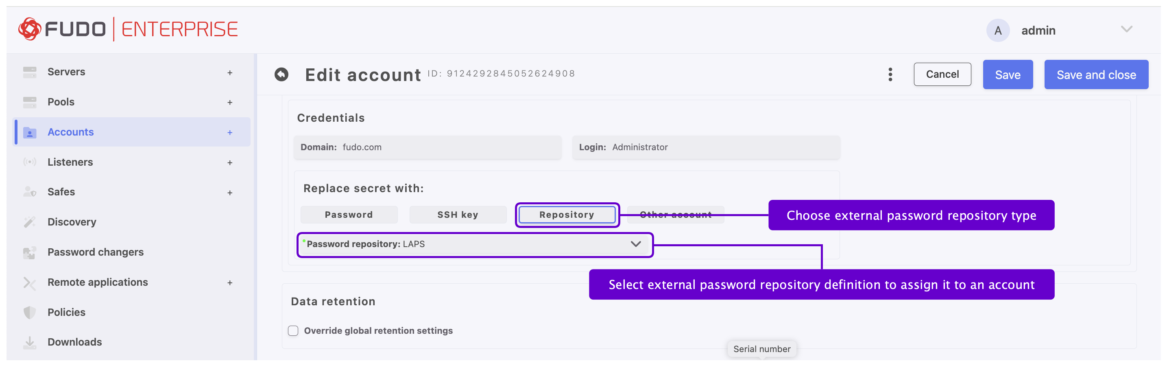Open Remote applications in the sidebar
The image size is (1167, 370).
[x=97, y=282]
